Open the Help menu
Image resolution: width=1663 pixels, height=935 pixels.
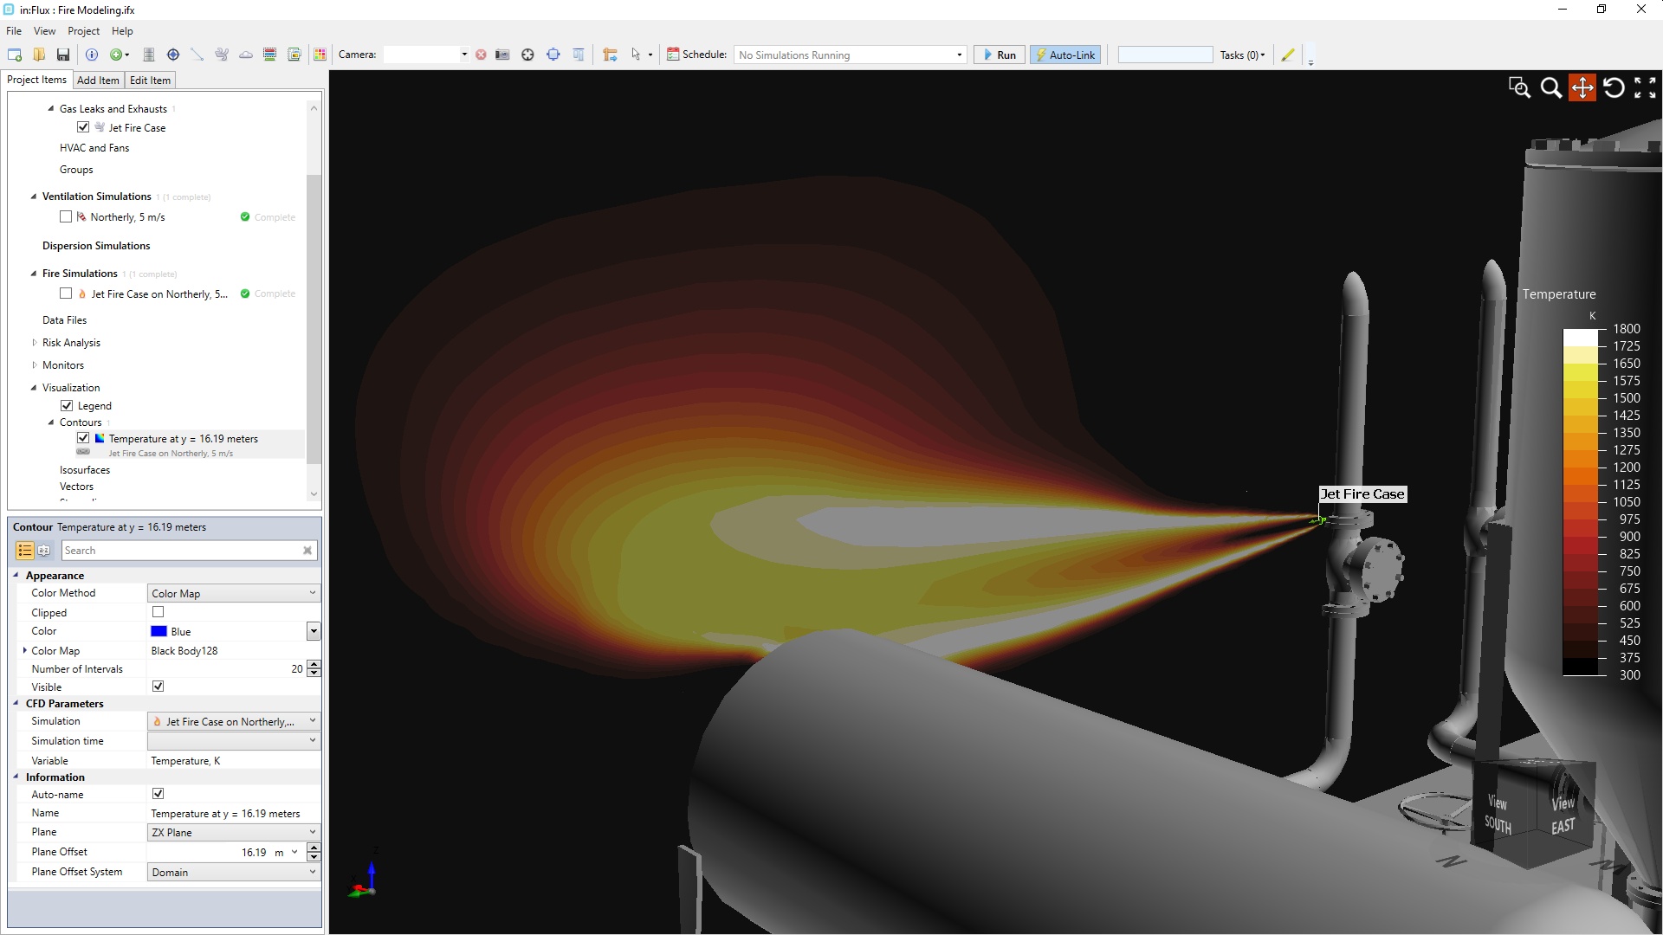pyautogui.click(x=122, y=31)
